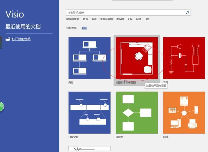Focus the 搜索联机模板 search box
The image size is (208, 152).
(x=128, y=13)
